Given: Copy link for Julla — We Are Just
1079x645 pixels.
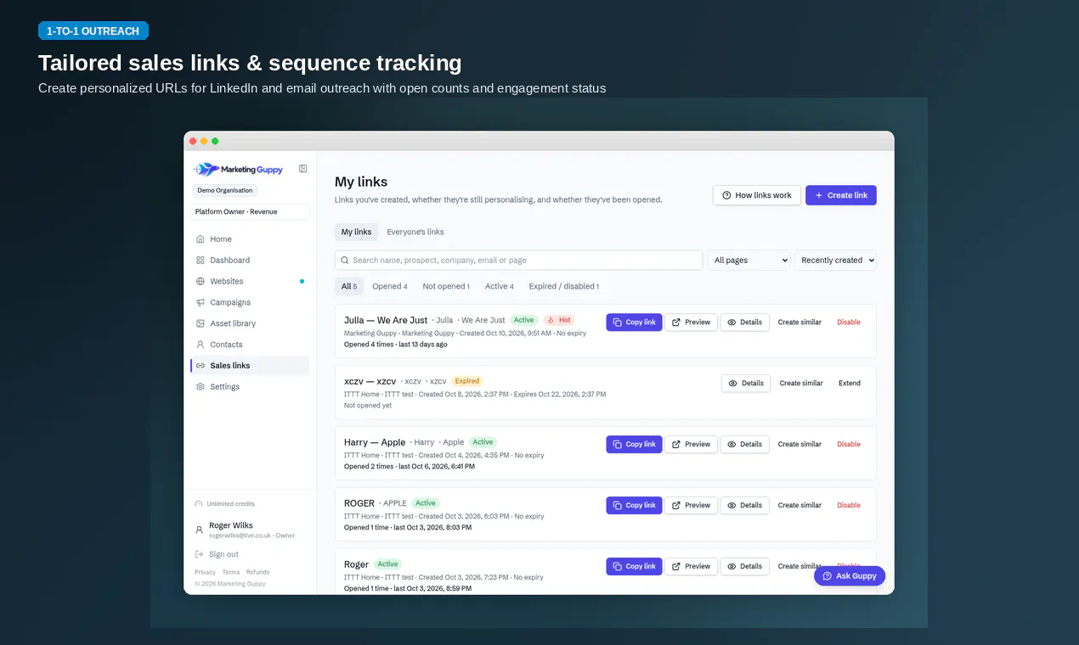Looking at the screenshot, I should 634,322.
